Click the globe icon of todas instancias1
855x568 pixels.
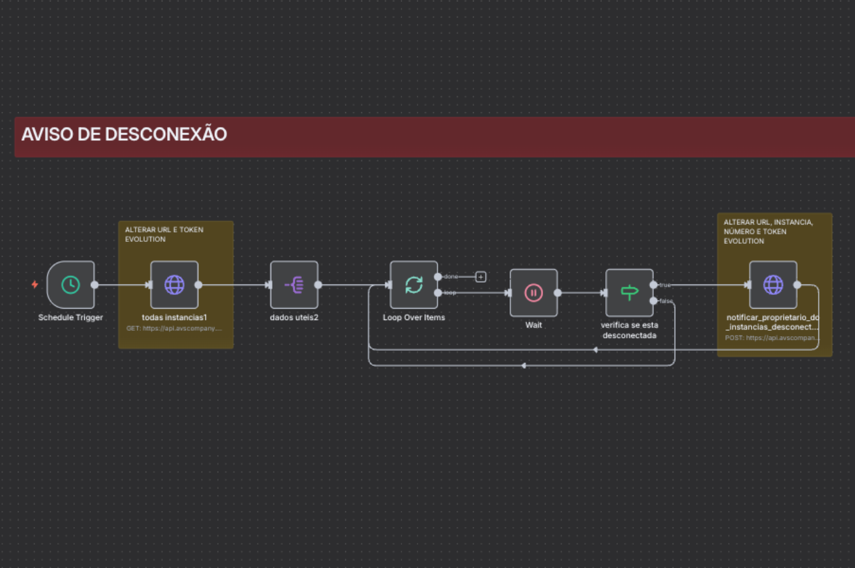pos(174,285)
